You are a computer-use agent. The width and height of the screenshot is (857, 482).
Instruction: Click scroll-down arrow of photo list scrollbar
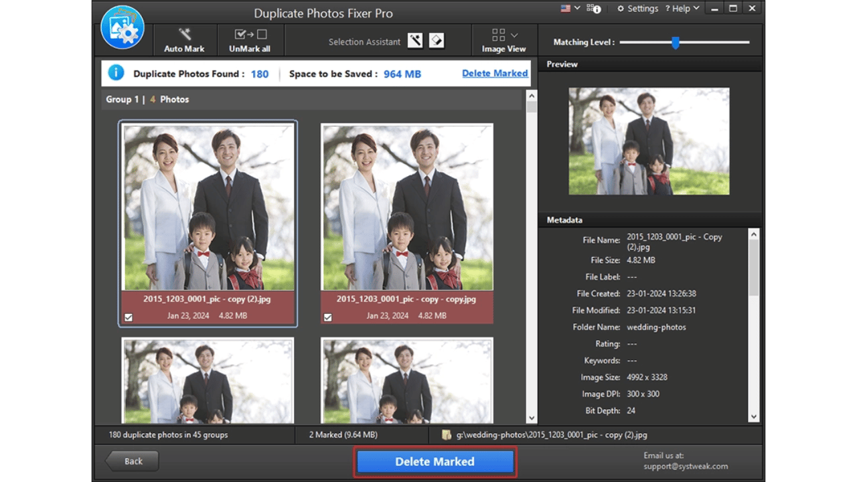[x=532, y=418]
